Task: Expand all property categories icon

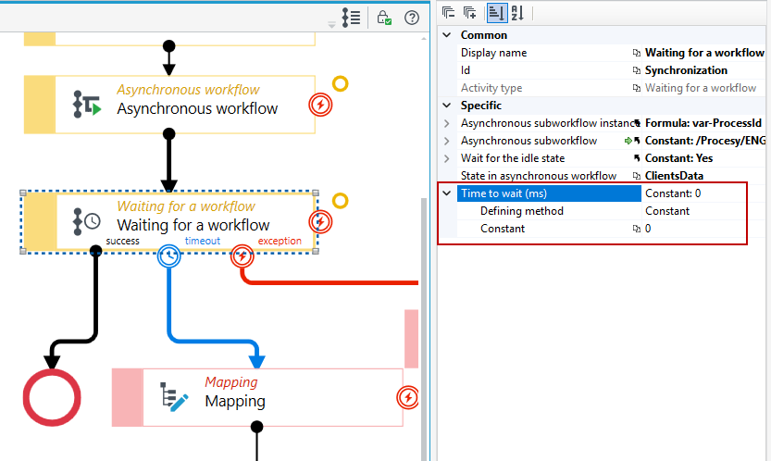Action: tap(470, 12)
